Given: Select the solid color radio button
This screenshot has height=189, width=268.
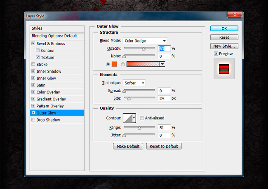Looking at the screenshot, I should (108, 64).
